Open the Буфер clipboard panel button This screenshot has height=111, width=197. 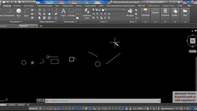tap(175, 15)
